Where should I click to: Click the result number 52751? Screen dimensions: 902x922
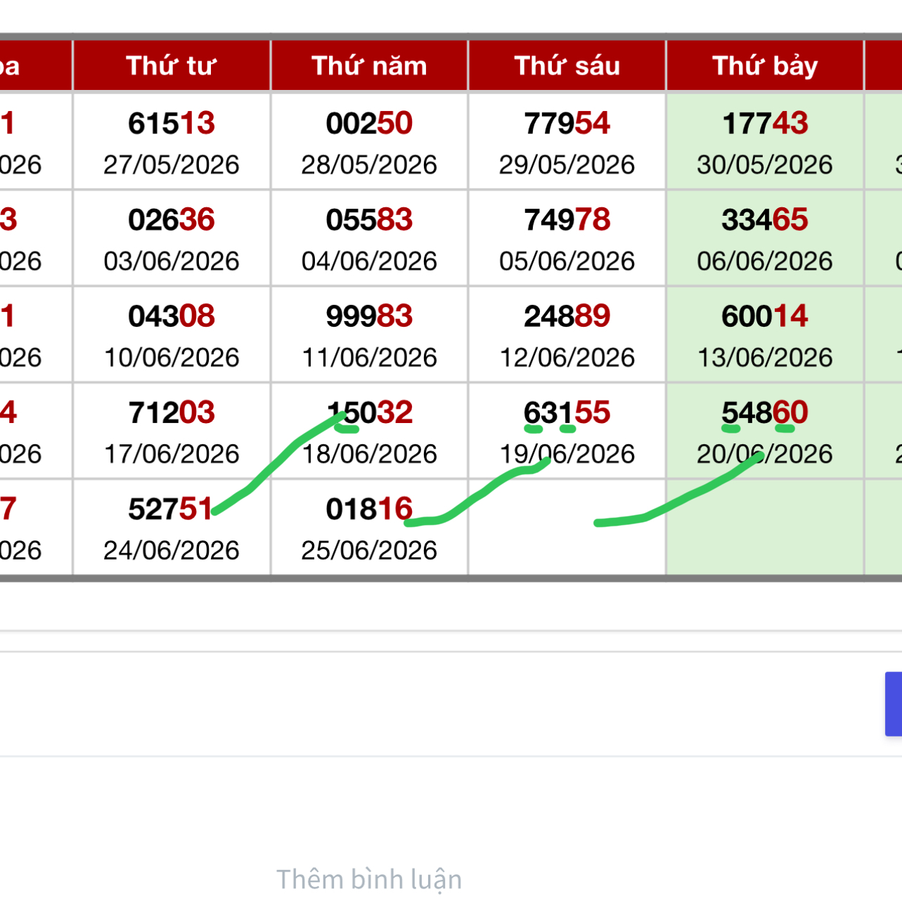[170, 509]
